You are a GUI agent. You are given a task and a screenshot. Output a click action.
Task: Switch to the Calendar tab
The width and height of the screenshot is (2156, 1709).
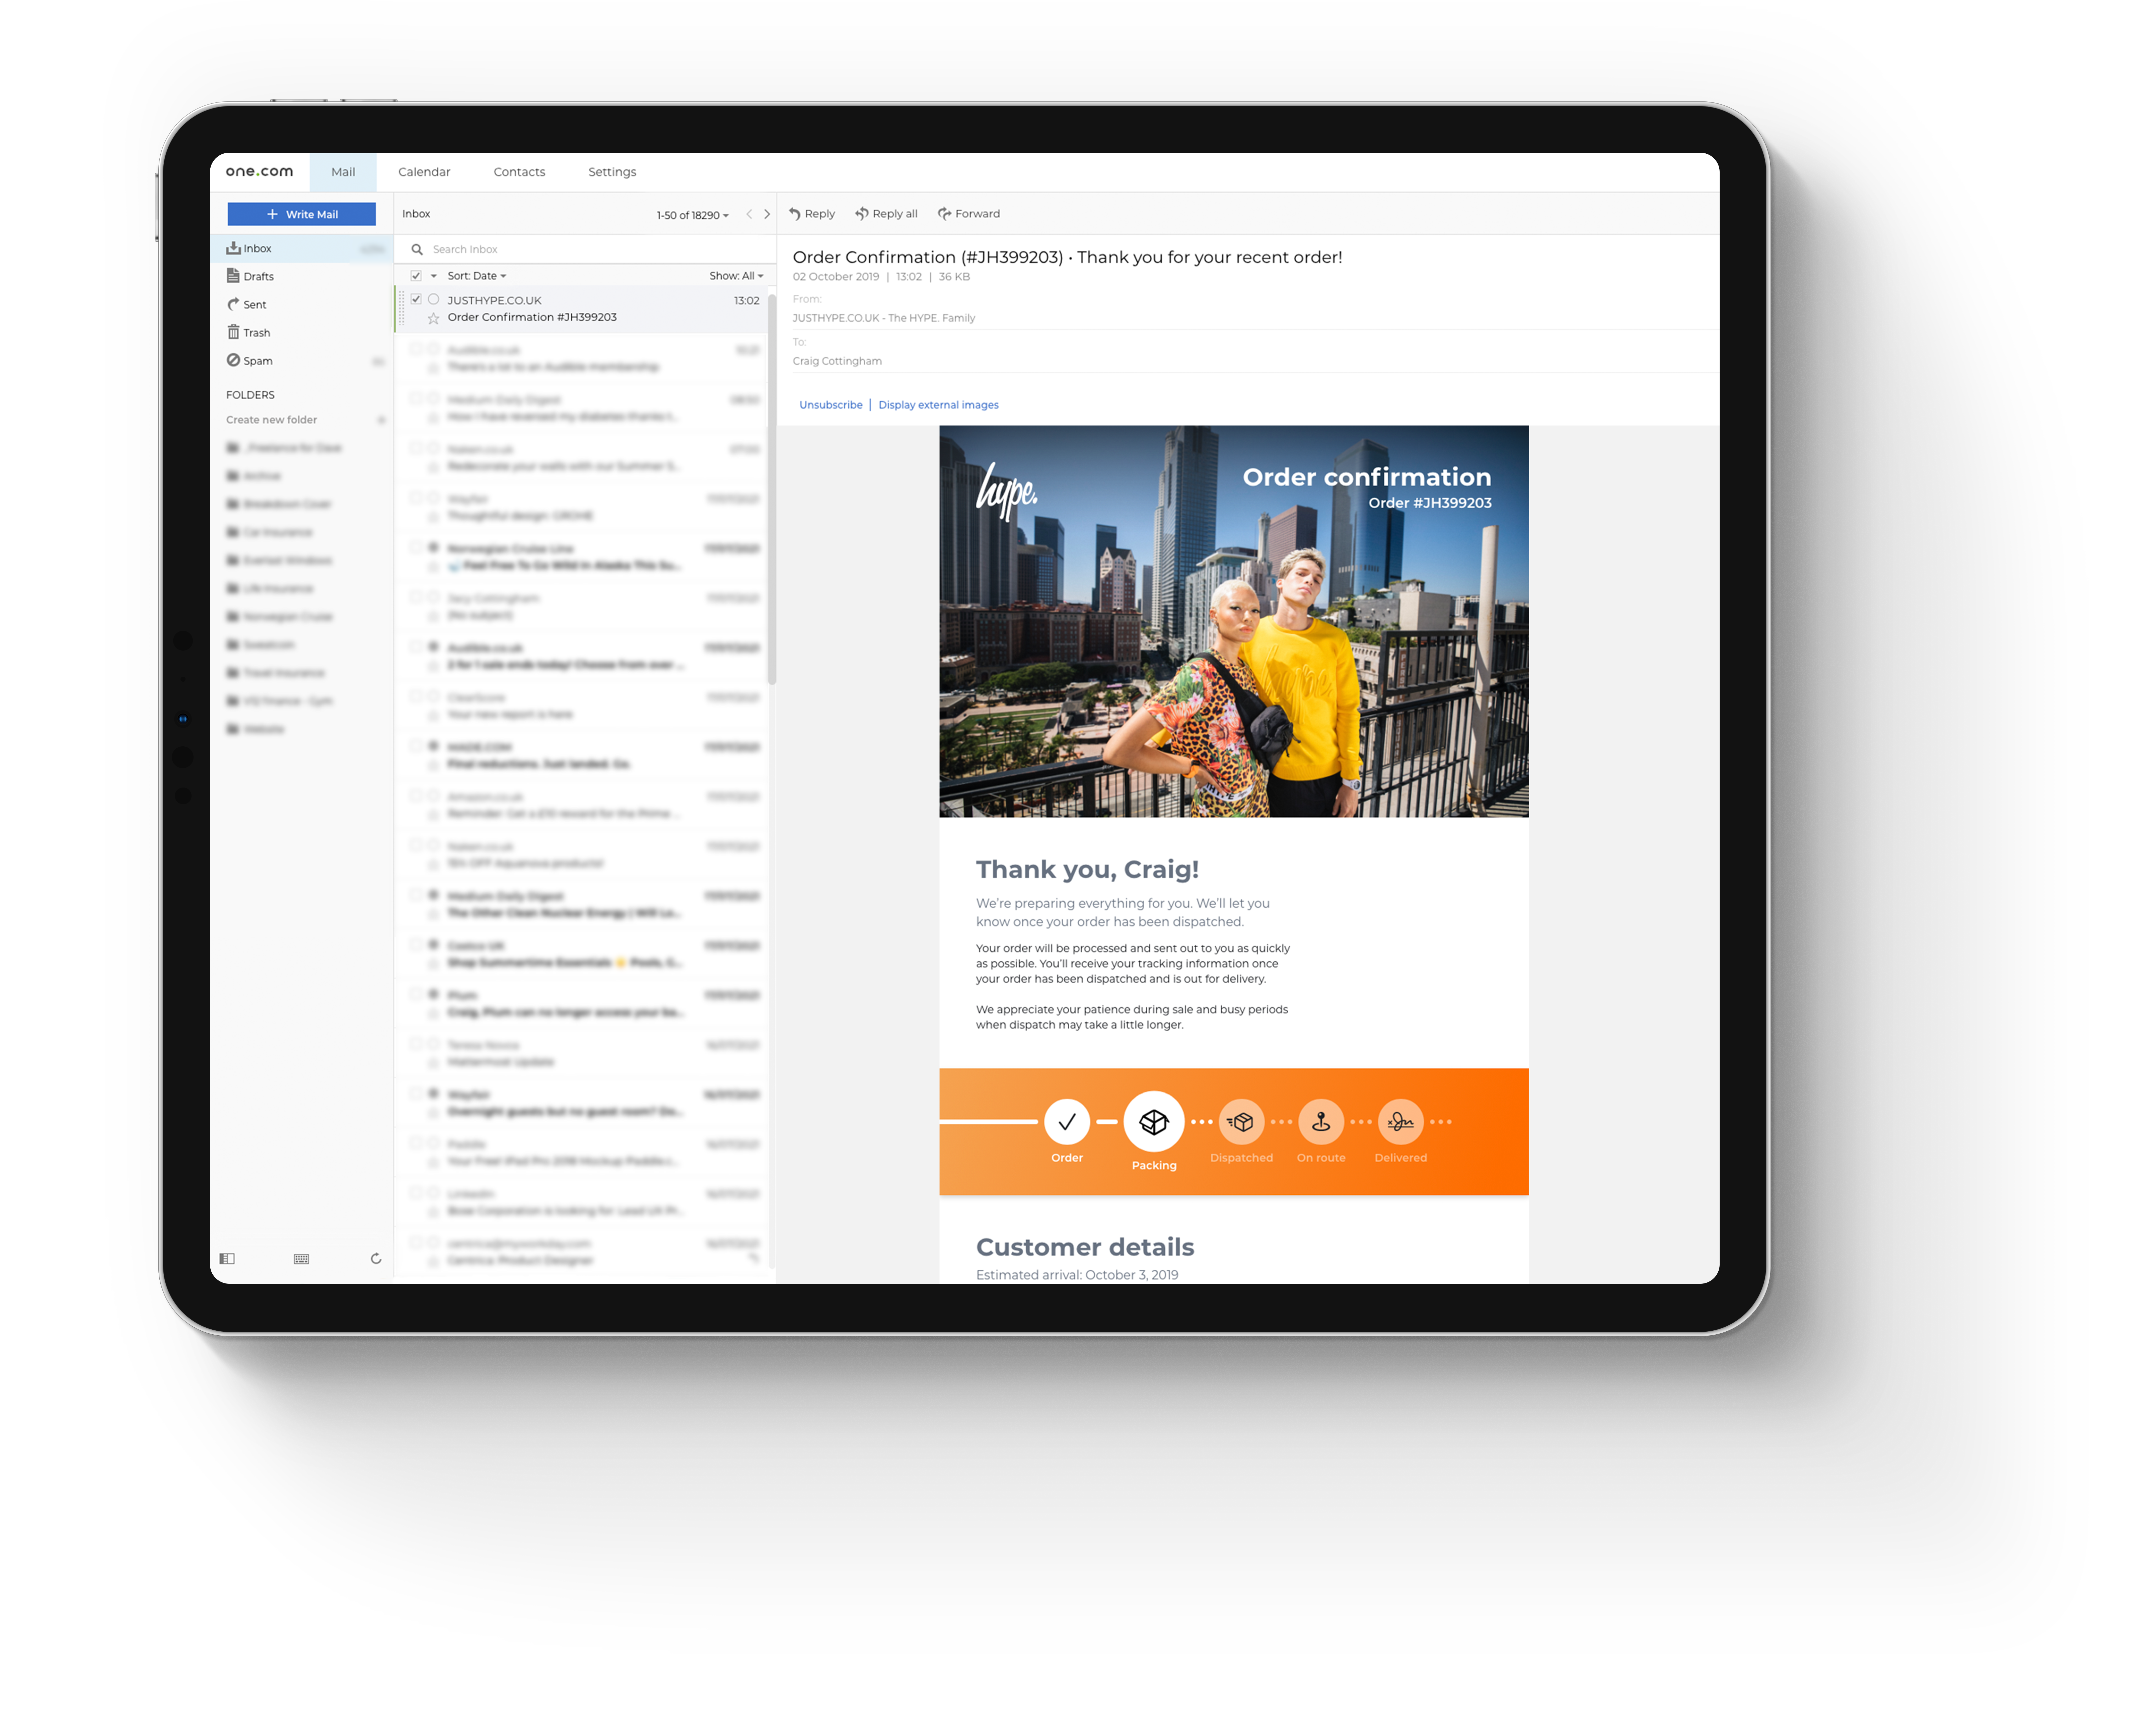point(424,172)
